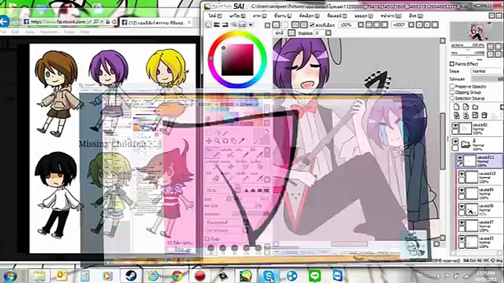This screenshot has height=283, width=504.
Task: Open the ภาพ (C) menu in SAI
Action: [x=259, y=16]
